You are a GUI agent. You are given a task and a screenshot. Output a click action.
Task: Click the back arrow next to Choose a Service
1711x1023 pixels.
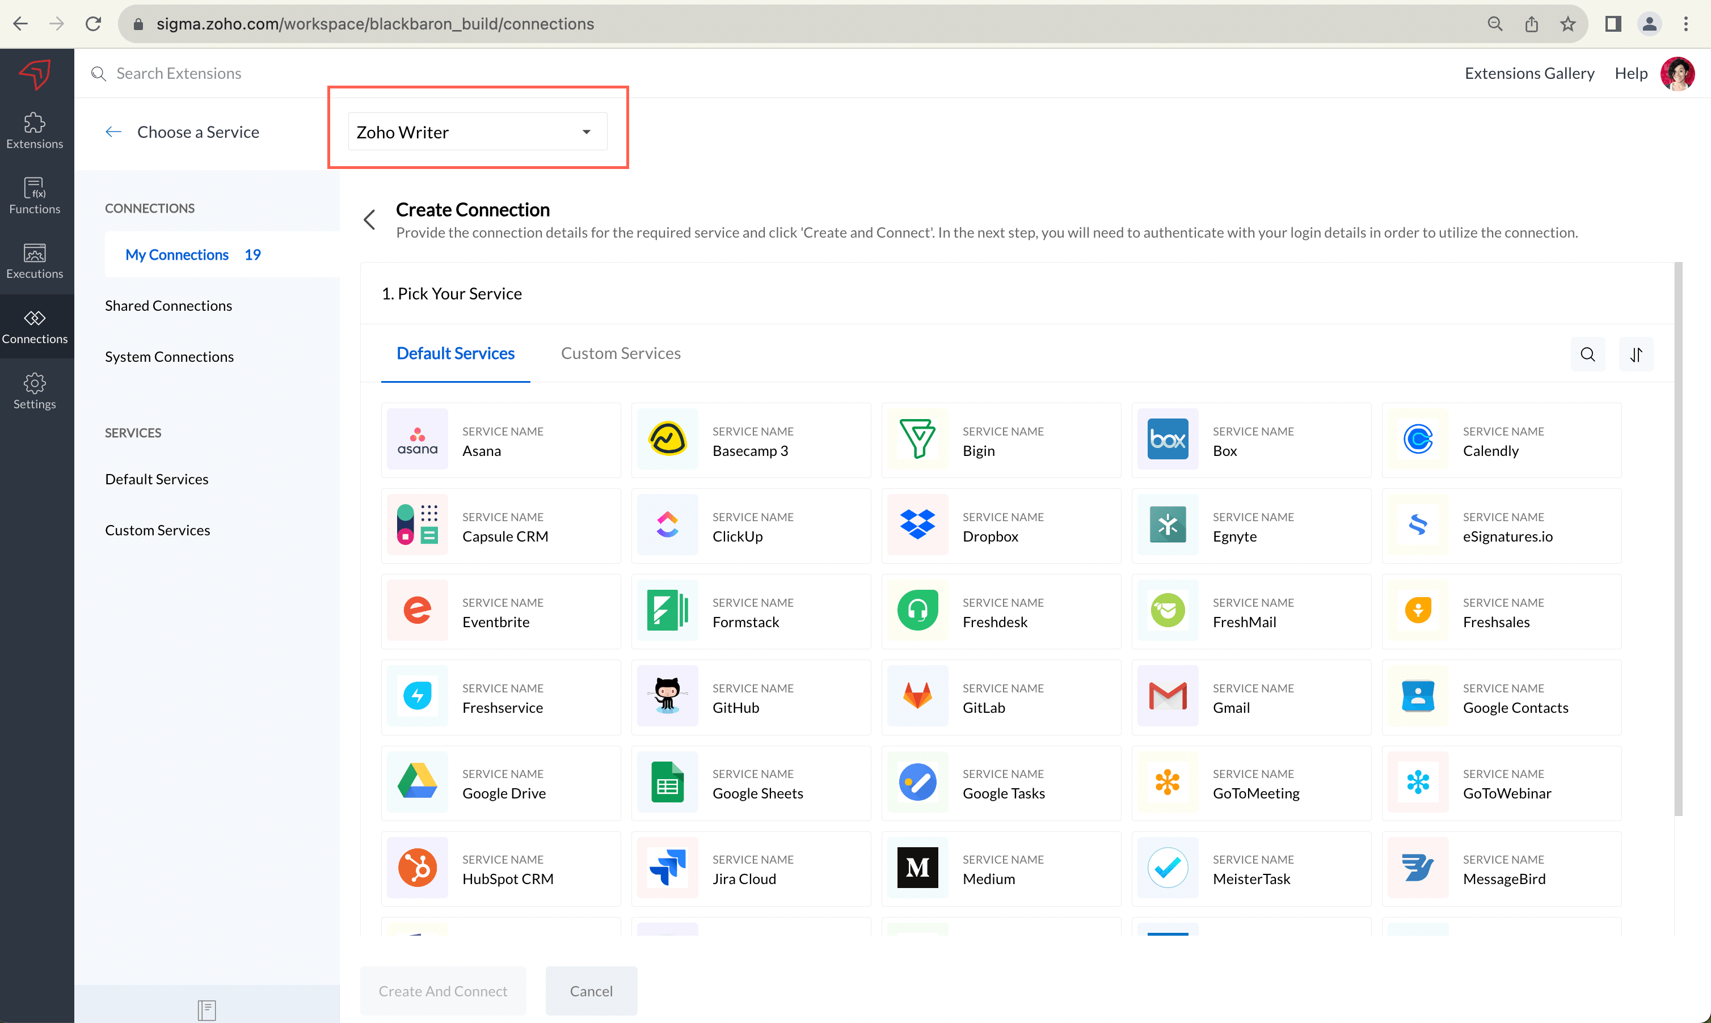coord(113,132)
